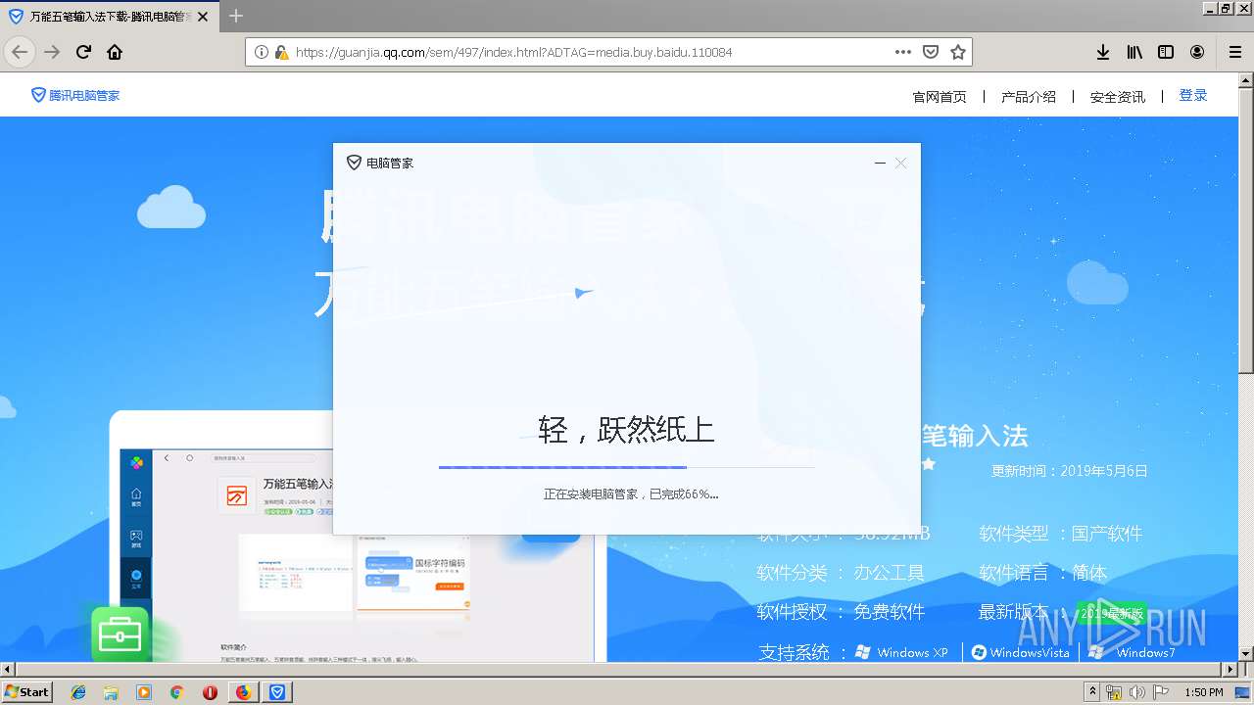
Task: Click 软件语言：简体 text
Action: tap(1042, 573)
